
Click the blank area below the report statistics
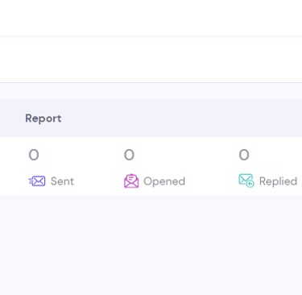coord(151,244)
